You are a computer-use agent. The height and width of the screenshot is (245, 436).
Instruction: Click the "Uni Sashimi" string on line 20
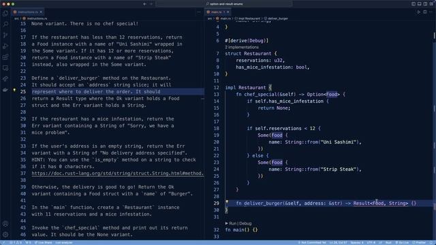click(x=339, y=142)
